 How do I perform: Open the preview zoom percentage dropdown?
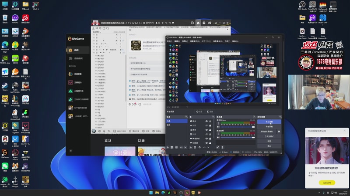(x=178, y=106)
